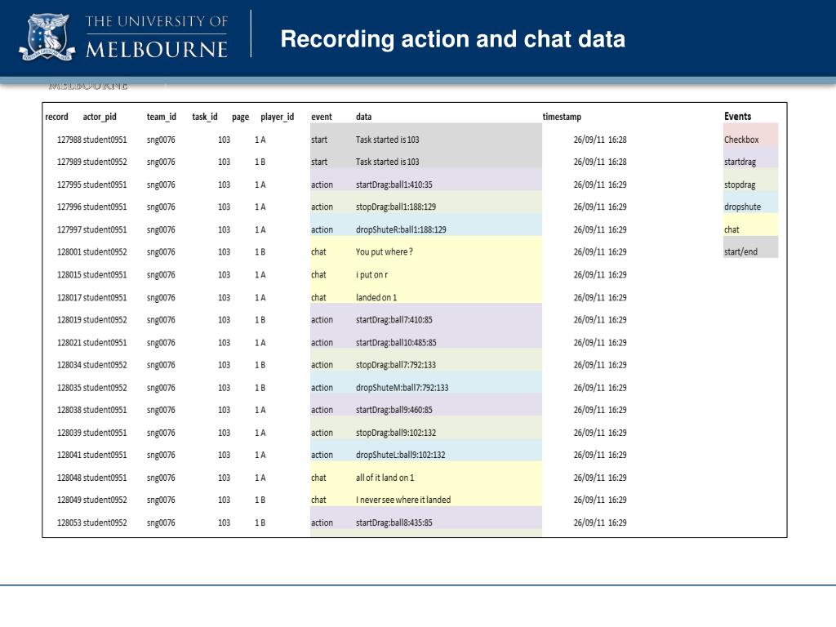Click the 'record' column header
The height and width of the screenshot is (627, 836).
[x=56, y=117]
